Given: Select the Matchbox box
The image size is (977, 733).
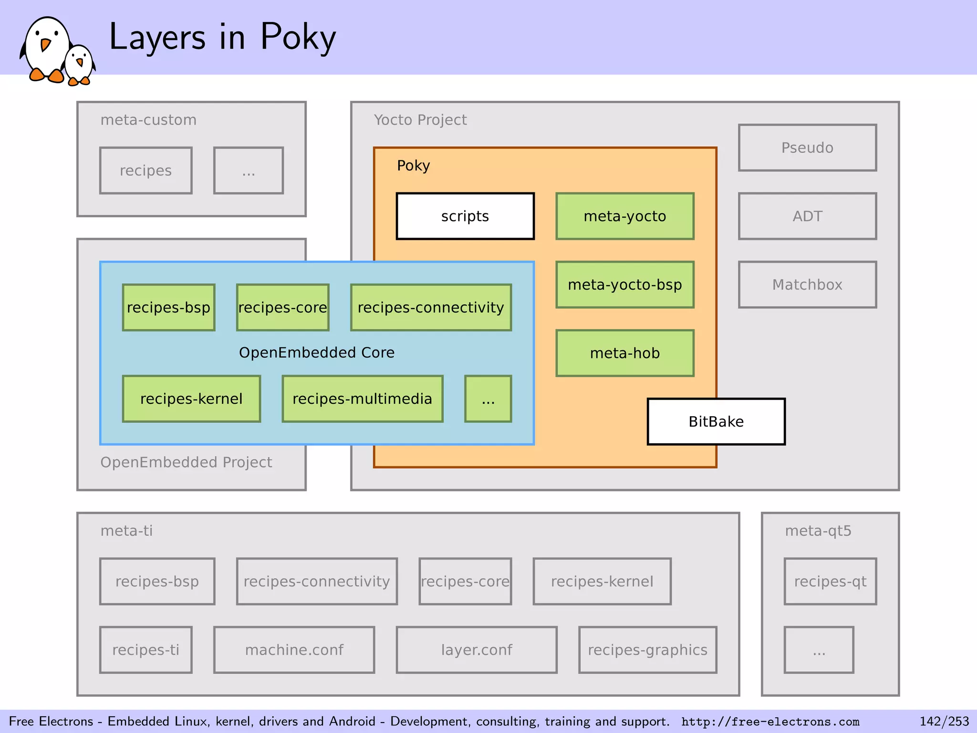Looking at the screenshot, I should 807,284.
